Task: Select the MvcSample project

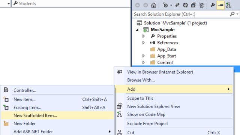Action: point(162,30)
